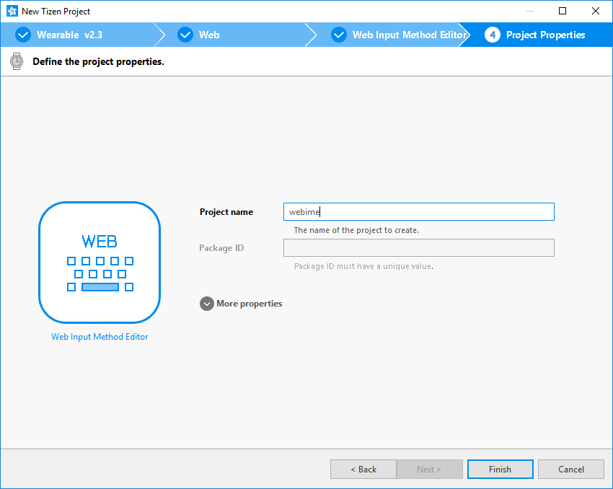Click the circled chevron beside More properties
Viewport: 613px width, 489px height.
pyautogui.click(x=207, y=303)
